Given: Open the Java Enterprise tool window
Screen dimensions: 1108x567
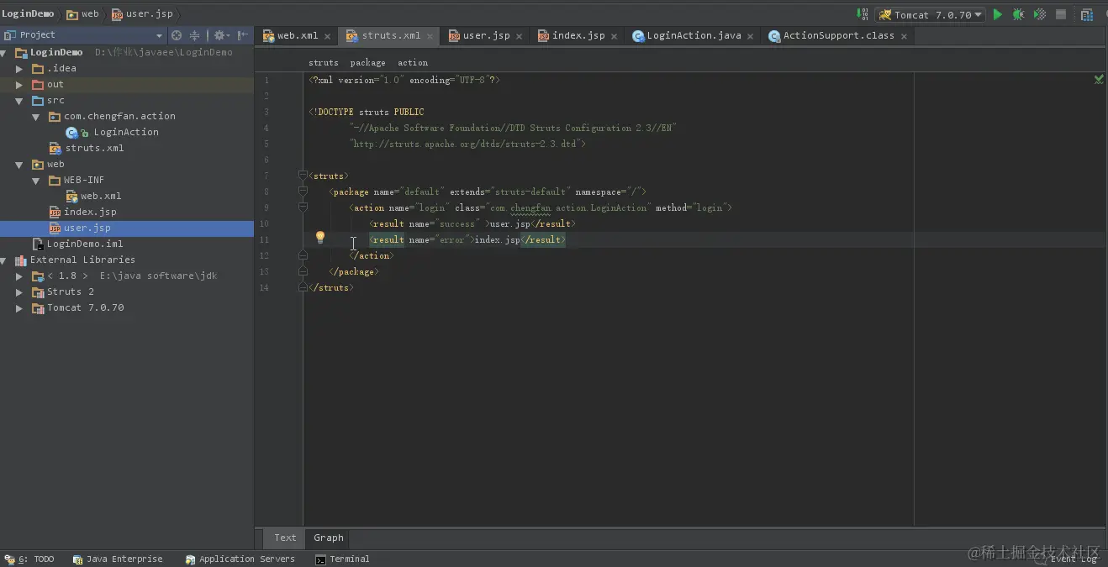Looking at the screenshot, I should coord(118,559).
